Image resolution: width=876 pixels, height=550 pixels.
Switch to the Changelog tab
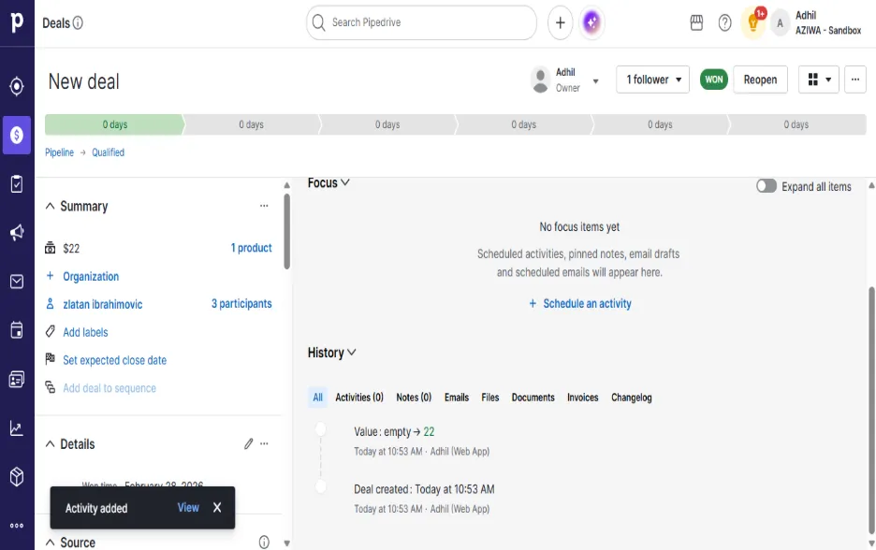tap(632, 398)
